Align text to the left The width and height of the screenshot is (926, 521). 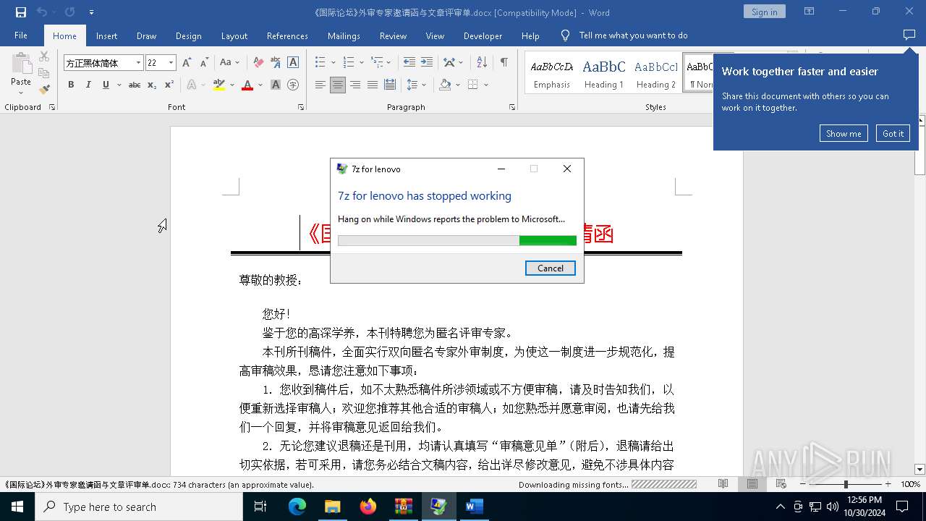(320, 85)
